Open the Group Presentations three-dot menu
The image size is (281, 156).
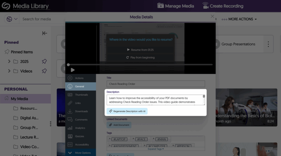click(x=268, y=44)
